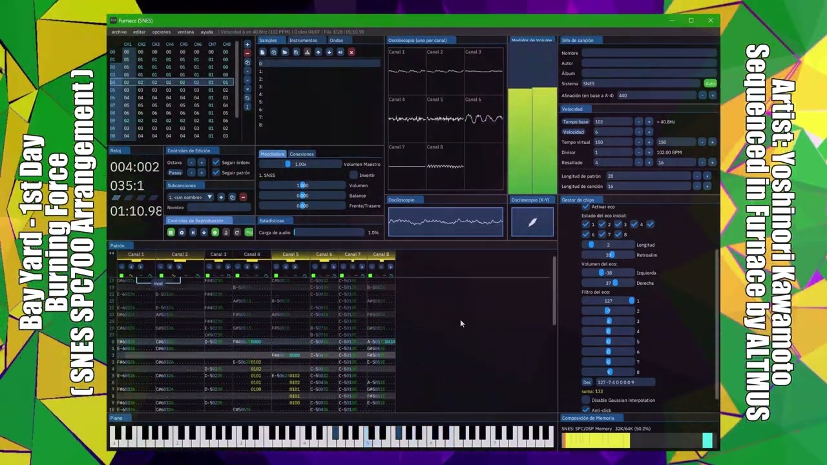
Task: Duplicate subsong icon
Action: click(232, 197)
